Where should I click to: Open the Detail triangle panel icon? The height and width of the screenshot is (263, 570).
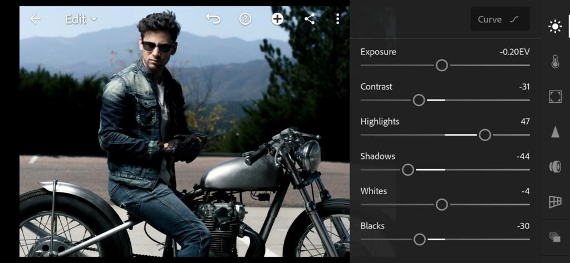555,131
